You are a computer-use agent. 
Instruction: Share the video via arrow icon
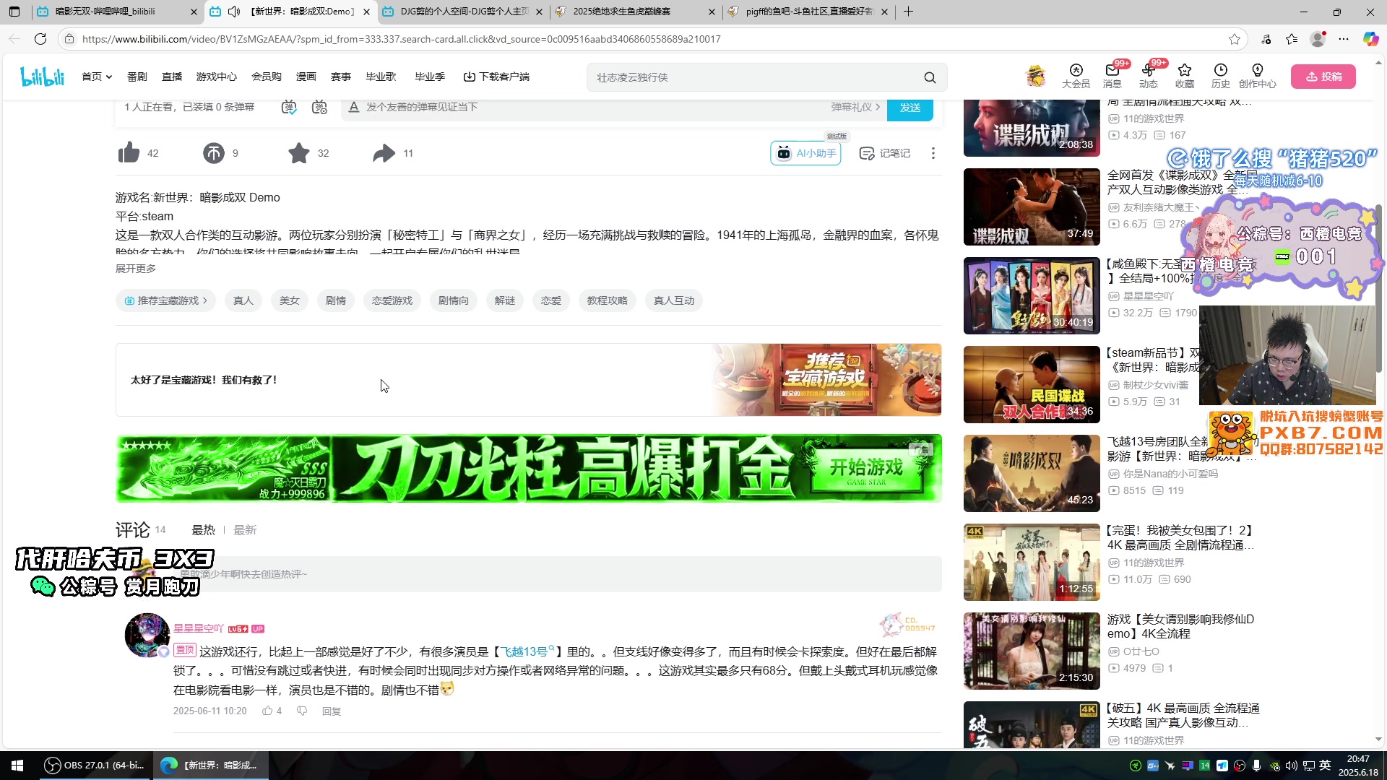point(384,153)
